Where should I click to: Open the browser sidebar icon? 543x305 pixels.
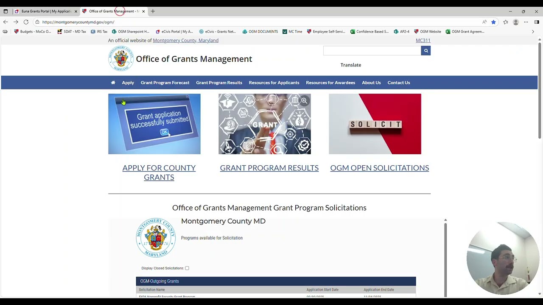537,22
